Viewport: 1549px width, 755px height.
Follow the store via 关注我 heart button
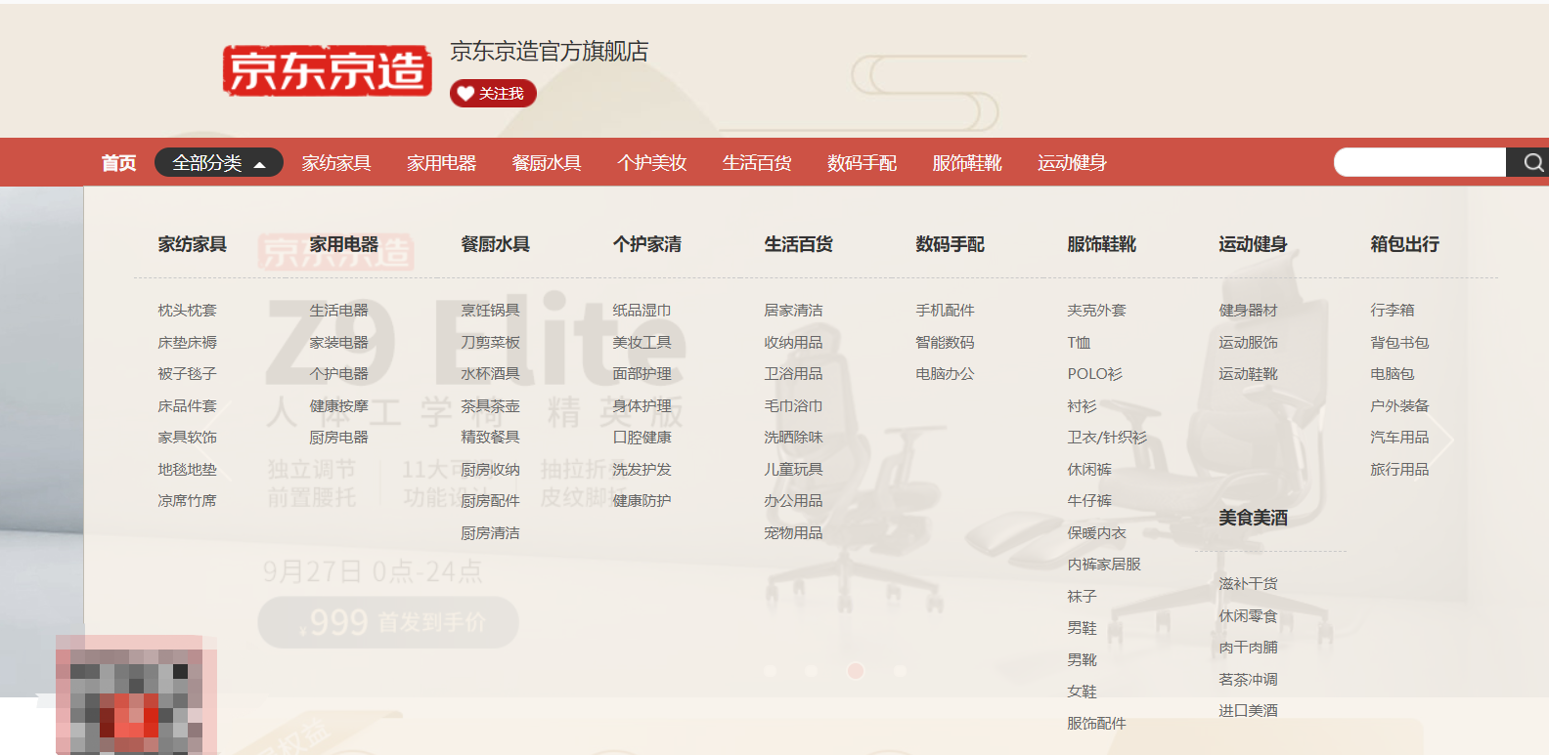[x=493, y=93]
